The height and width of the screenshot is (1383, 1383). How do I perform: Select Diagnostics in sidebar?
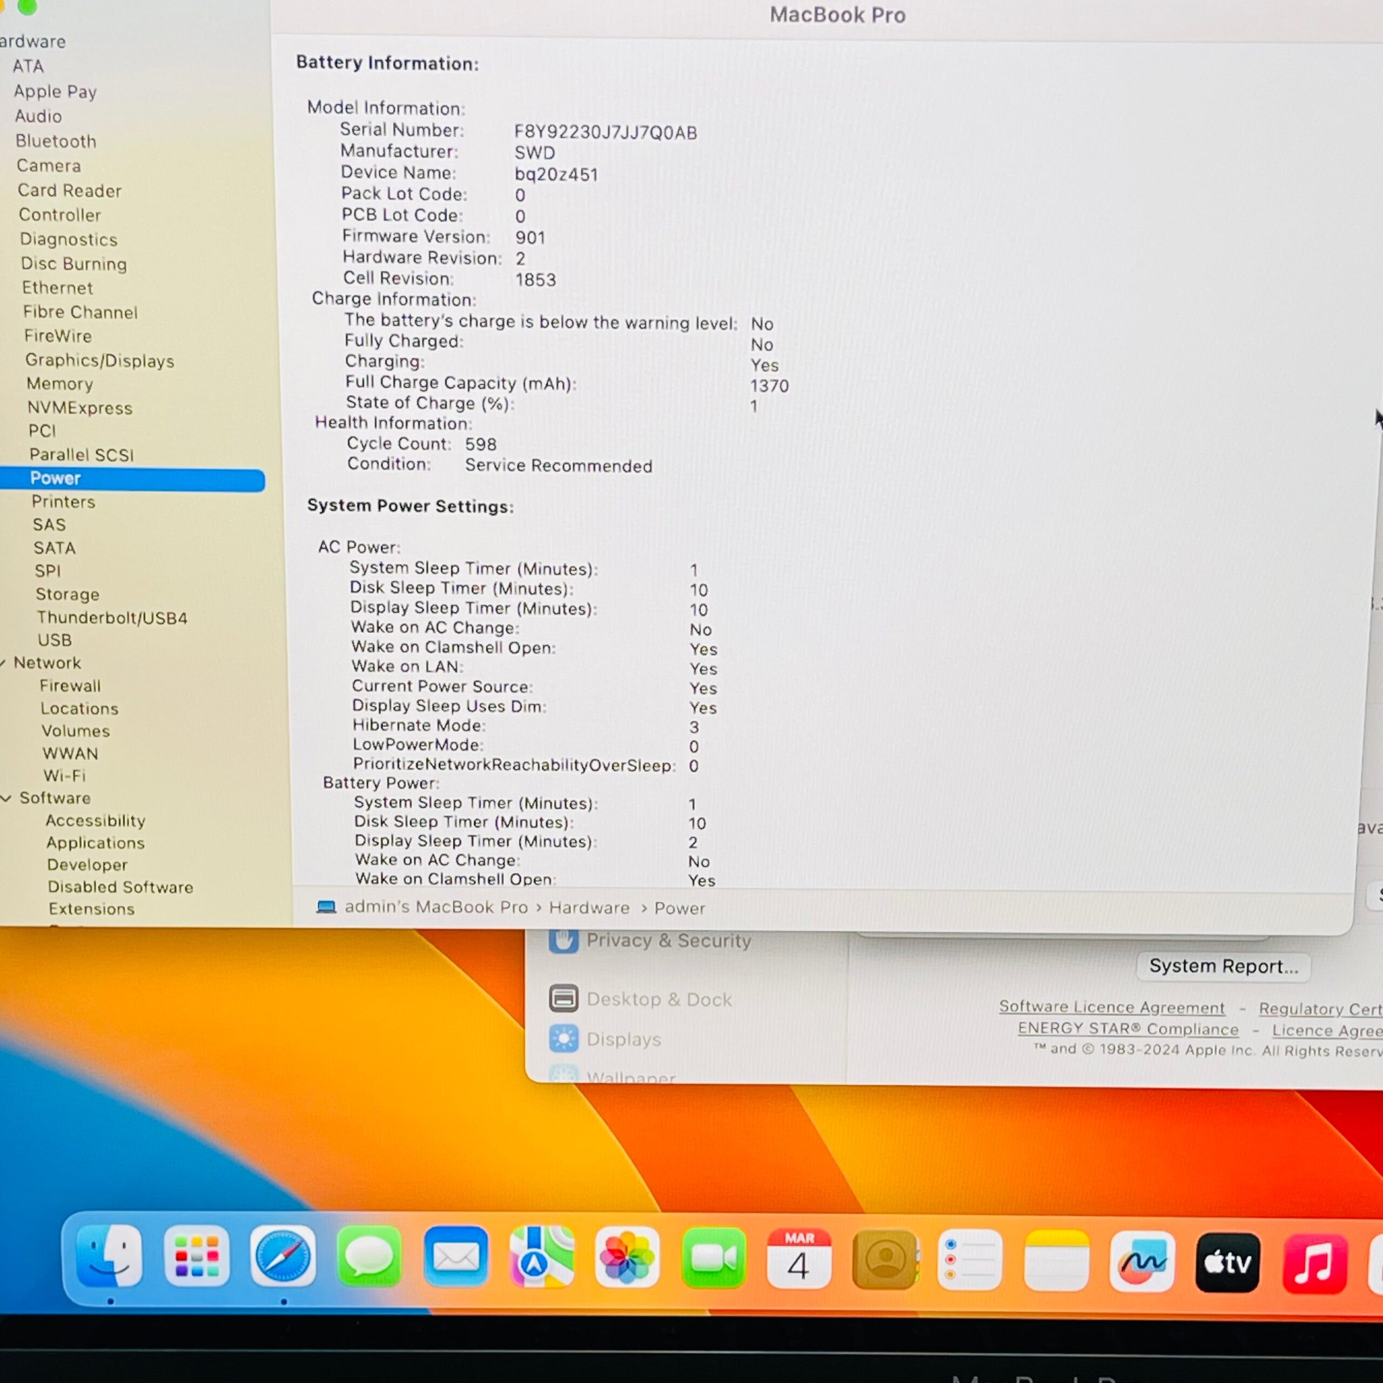coord(69,239)
